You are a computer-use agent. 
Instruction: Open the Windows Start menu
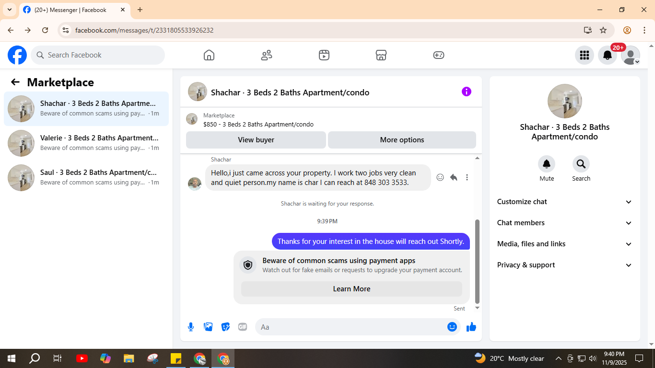click(x=12, y=358)
